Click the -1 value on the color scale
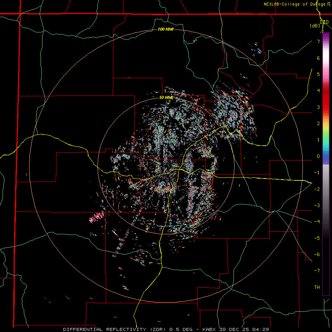This screenshot has width=332, height=332. (317, 173)
